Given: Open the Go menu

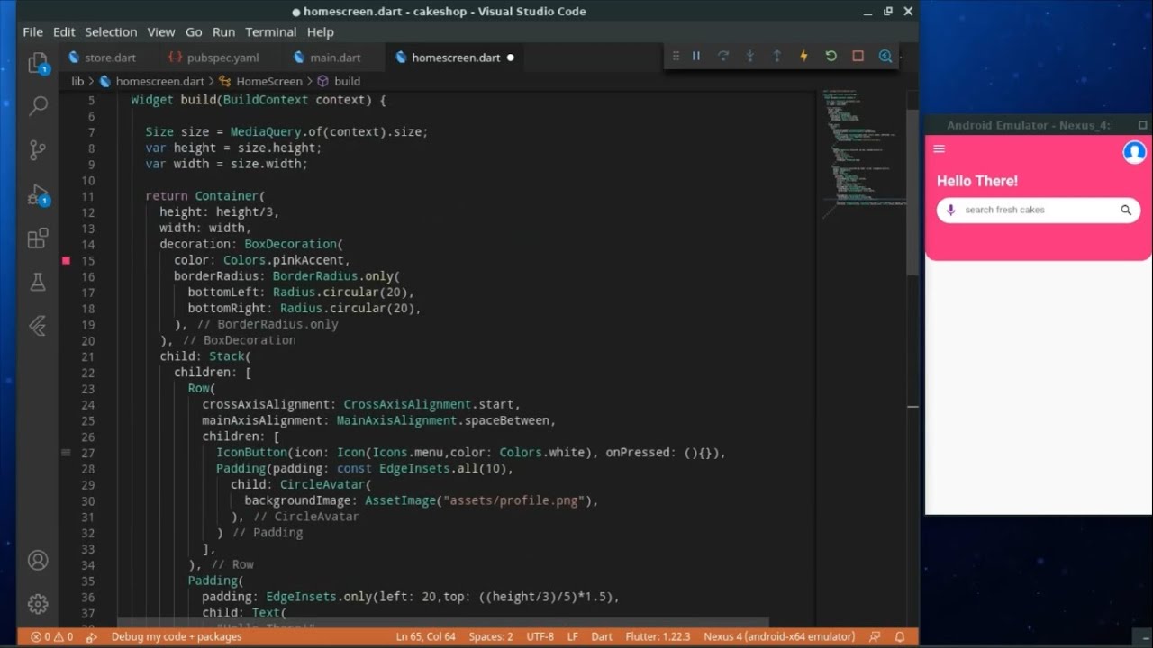Looking at the screenshot, I should [x=194, y=31].
